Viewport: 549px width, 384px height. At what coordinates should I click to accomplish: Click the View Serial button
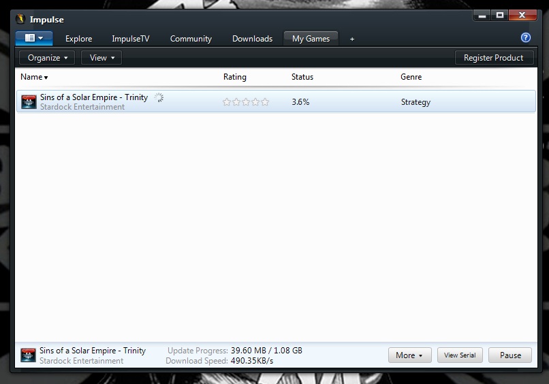pos(460,355)
